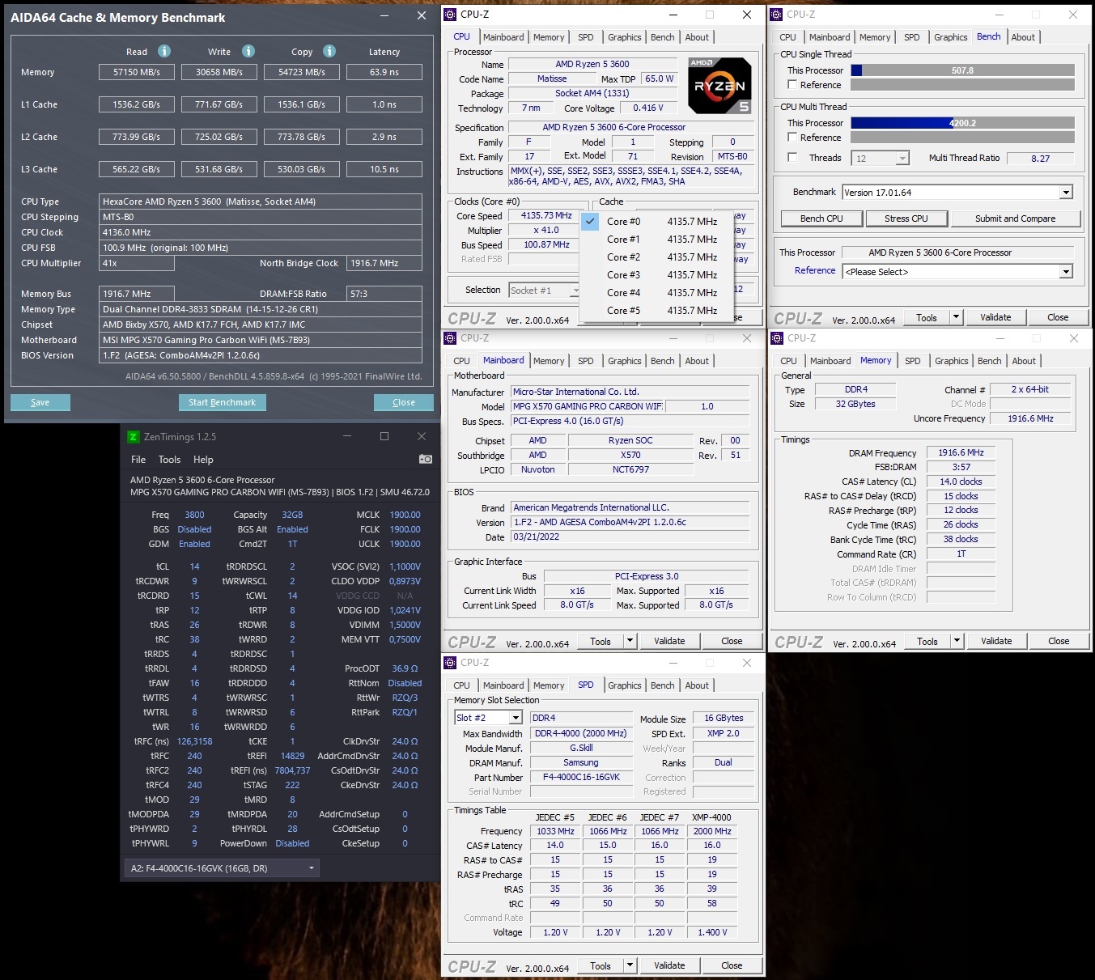
Task: Click the FCLK value 1900.00 in ZenTimings
Action: pyautogui.click(x=405, y=529)
